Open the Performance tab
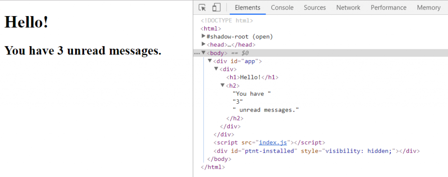 388,8
